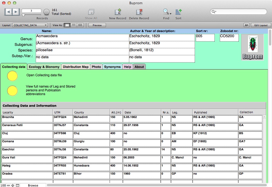Click the Preview button

[x=97, y=25]
